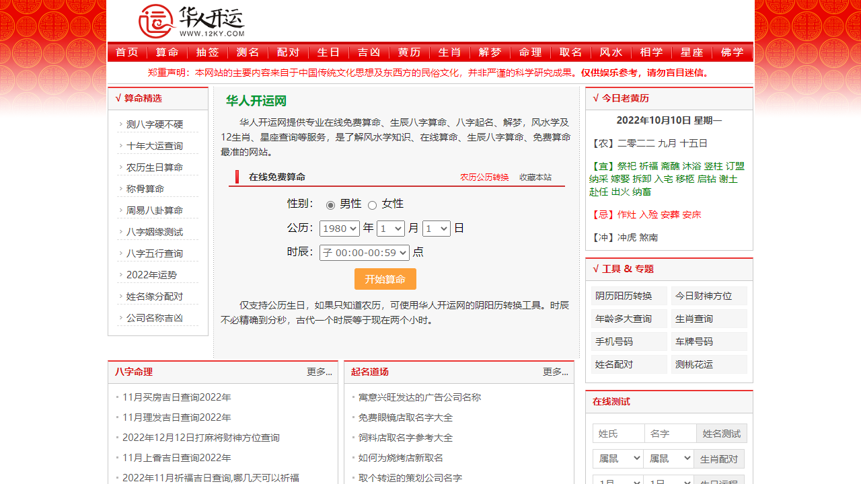Open article 11月理发吉日查询2022年
Viewport: 861px width, 484px height.
(x=177, y=417)
